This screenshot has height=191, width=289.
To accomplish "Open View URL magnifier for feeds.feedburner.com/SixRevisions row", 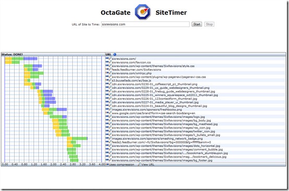I will 110,69.
